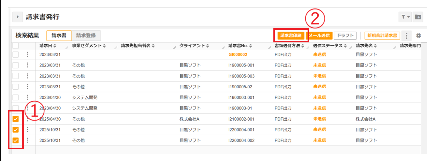This screenshot has height=162, width=435.
Task: Expand the panel arrow beside 請求書発行
Action: tap(17, 17)
